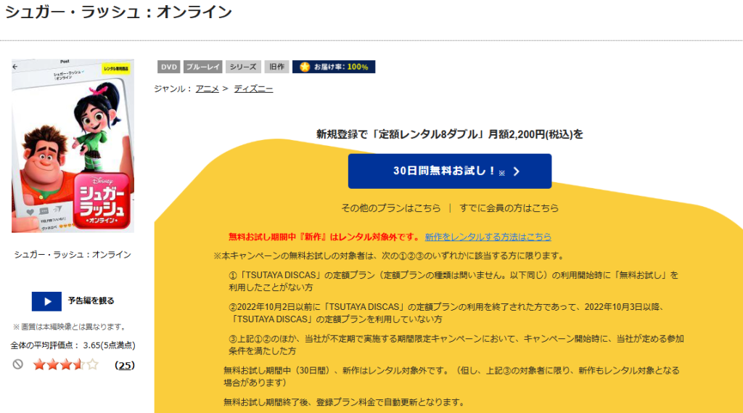Click the 全体の平均評価点 3.65 text

73,345
